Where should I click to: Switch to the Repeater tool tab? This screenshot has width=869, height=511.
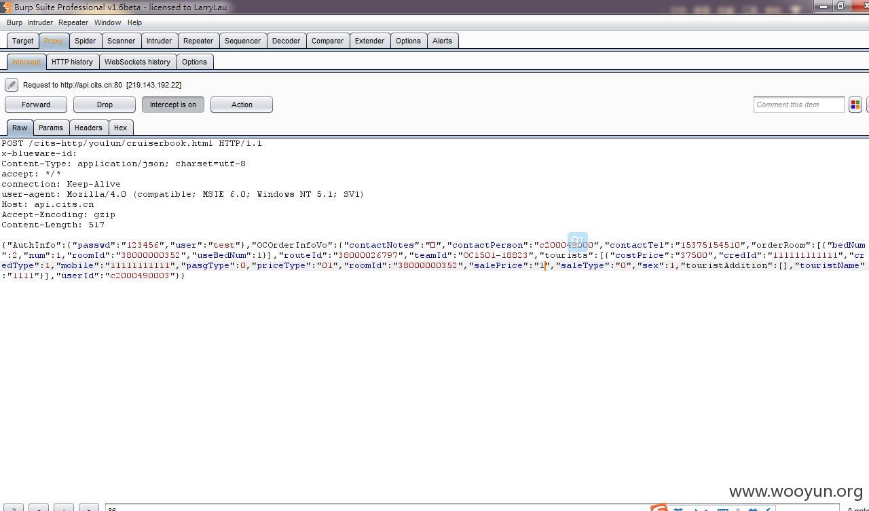[x=198, y=41]
